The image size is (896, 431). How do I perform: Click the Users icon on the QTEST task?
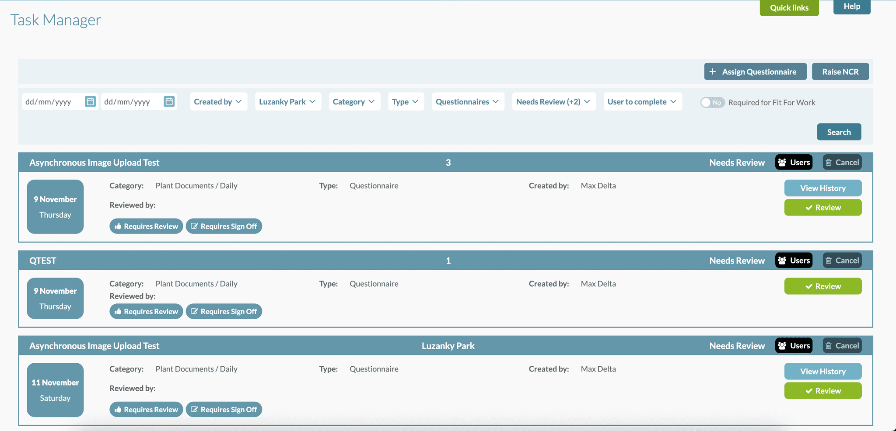pos(782,260)
